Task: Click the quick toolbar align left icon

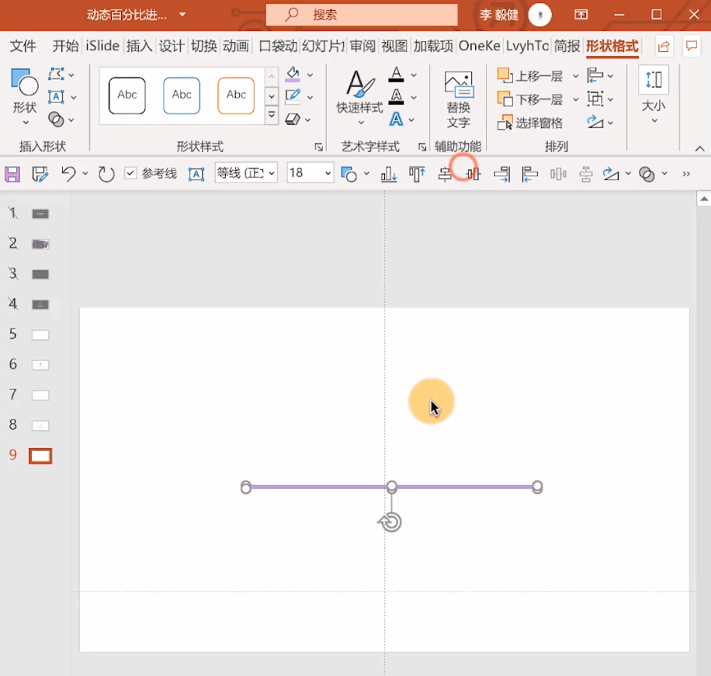Action: point(529,174)
